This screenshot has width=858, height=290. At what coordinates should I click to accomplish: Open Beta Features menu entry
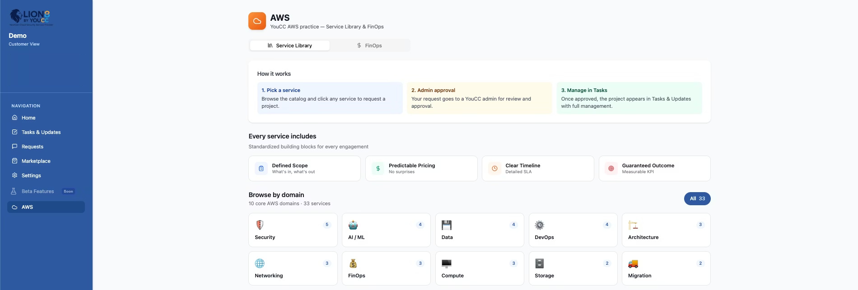click(x=46, y=191)
